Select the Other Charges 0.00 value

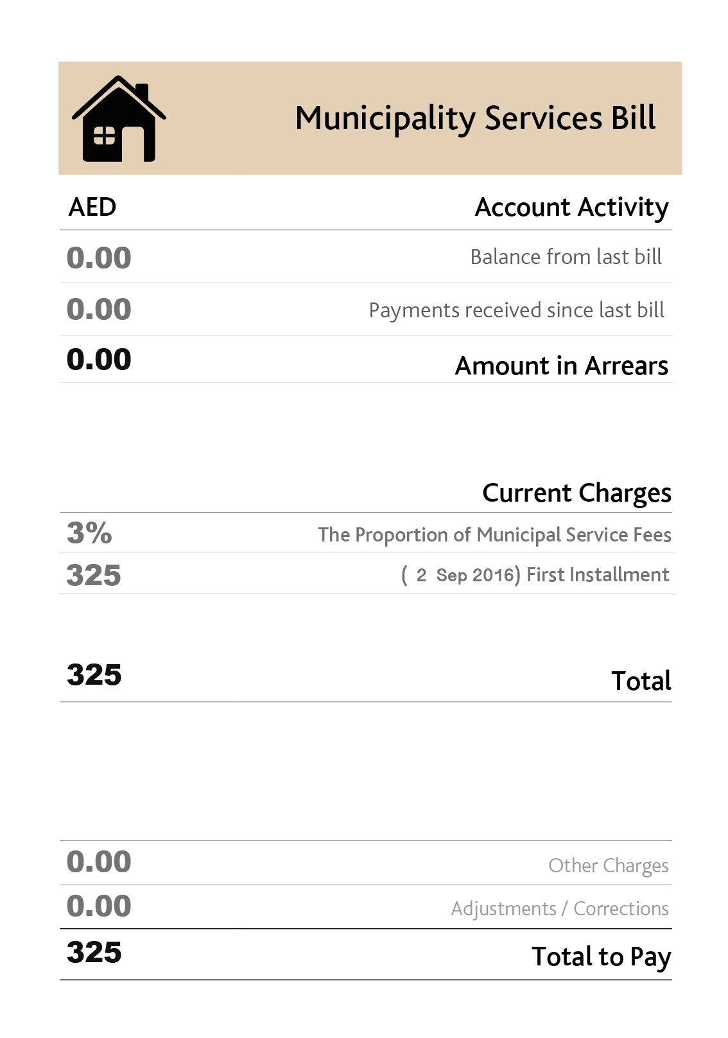click(x=99, y=862)
